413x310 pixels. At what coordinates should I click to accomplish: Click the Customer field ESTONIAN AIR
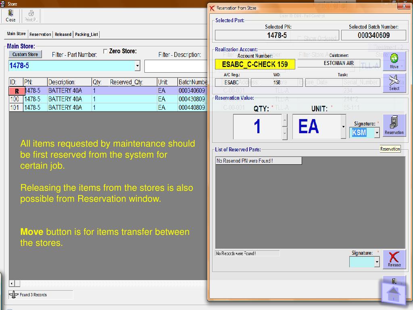pos(339,63)
